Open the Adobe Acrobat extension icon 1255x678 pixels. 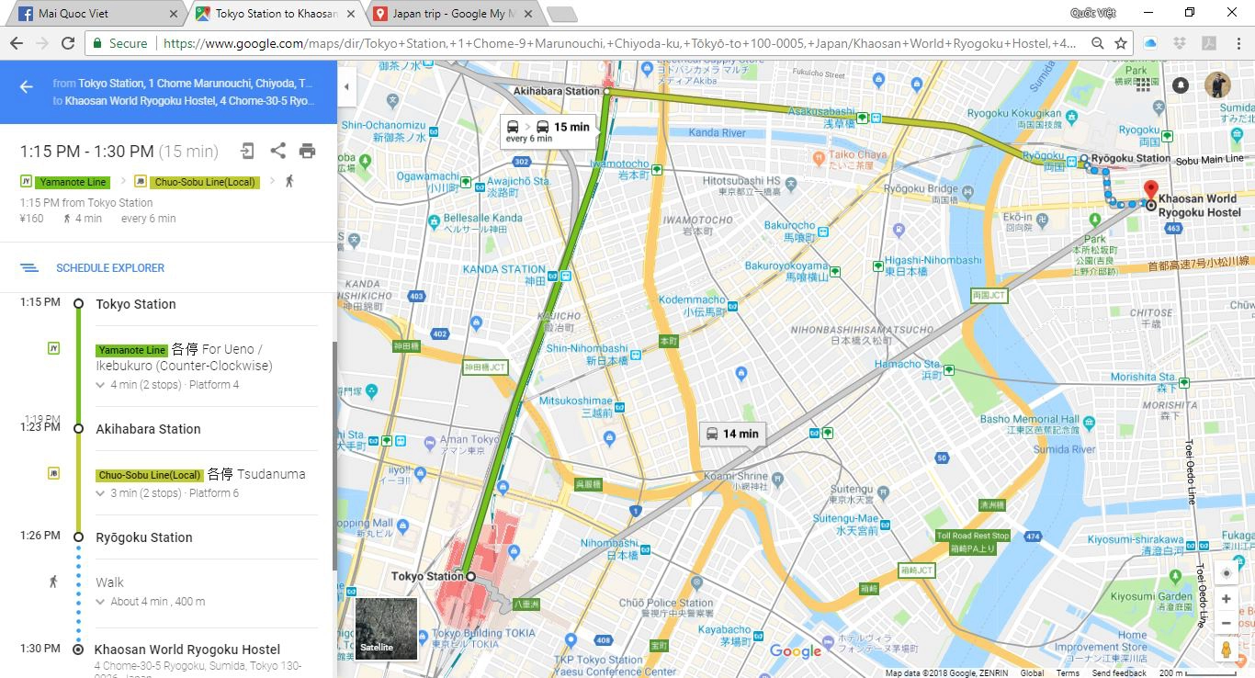[x=1209, y=43]
